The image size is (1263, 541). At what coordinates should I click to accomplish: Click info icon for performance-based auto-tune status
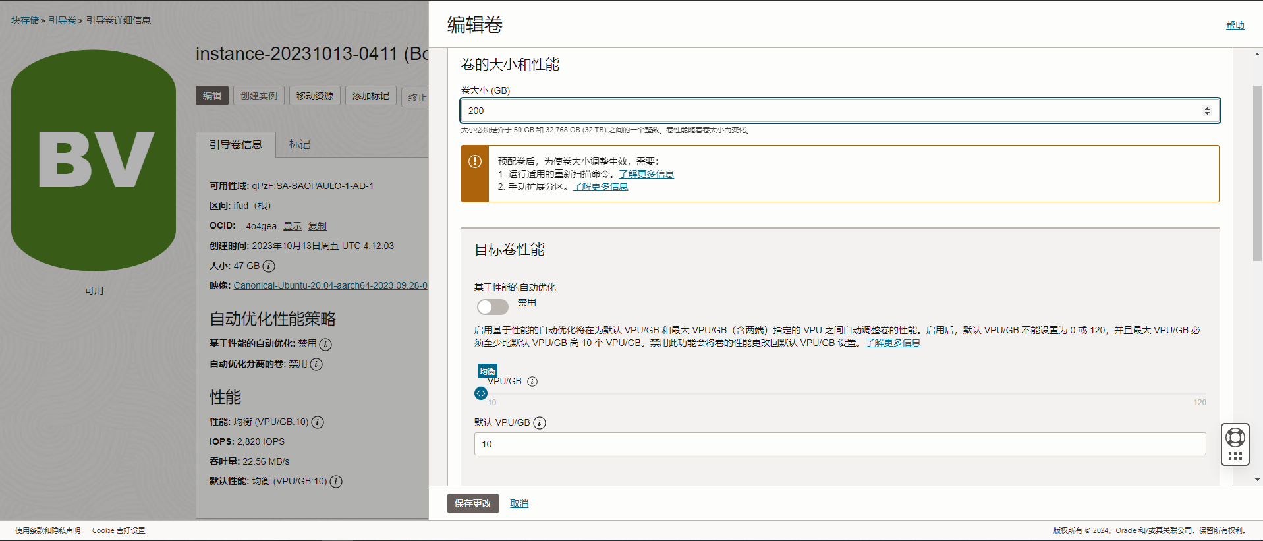coord(325,344)
